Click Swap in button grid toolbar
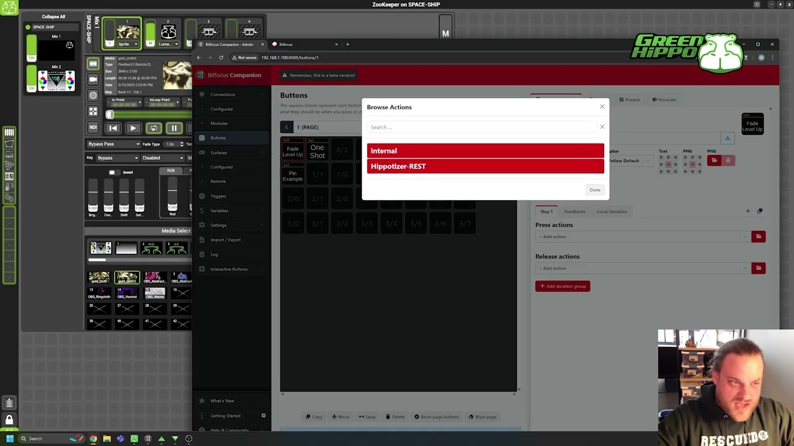The height and width of the screenshot is (446, 794). (x=367, y=417)
